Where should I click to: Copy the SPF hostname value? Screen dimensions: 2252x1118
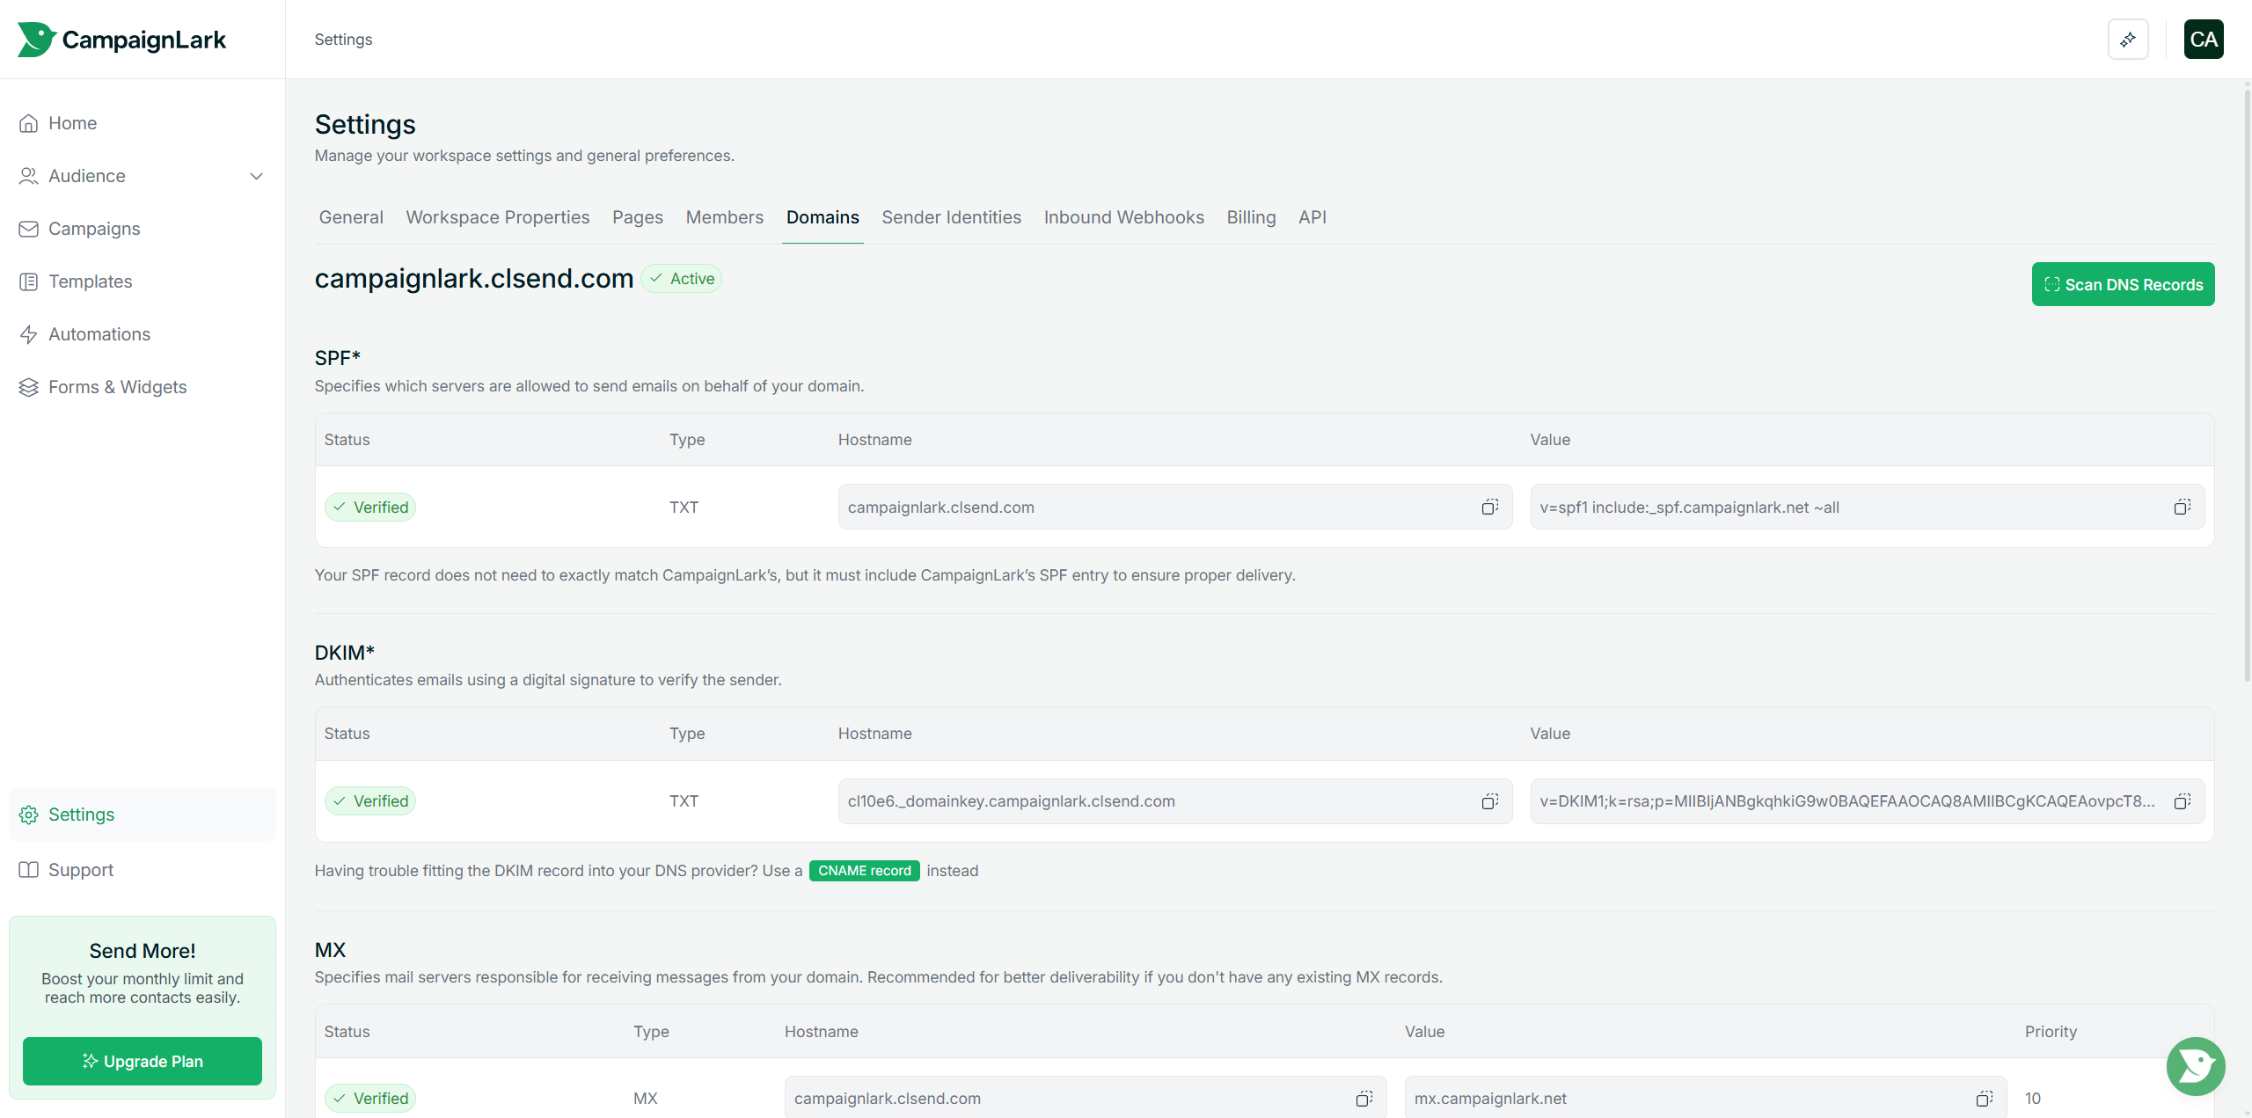(1489, 507)
